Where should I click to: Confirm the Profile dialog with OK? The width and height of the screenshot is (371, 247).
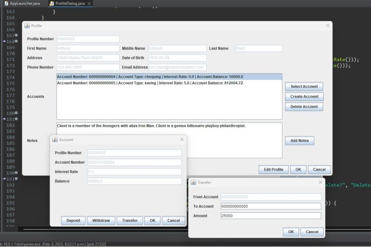(298, 170)
